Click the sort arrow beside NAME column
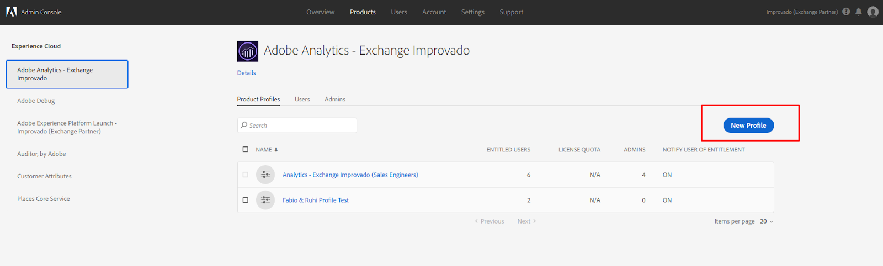This screenshot has height=266, width=883. point(276,150)
